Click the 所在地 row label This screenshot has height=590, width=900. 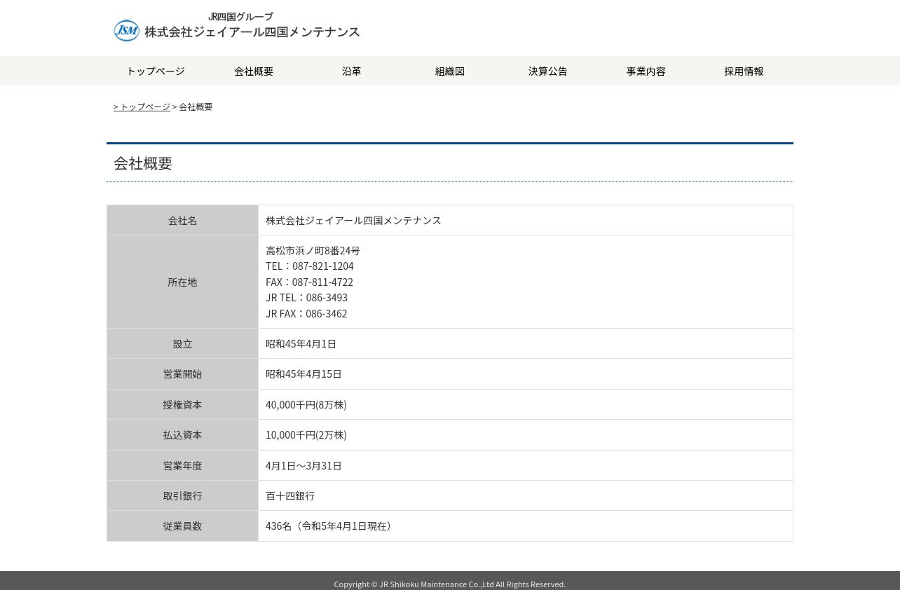(x=182, y=282)
